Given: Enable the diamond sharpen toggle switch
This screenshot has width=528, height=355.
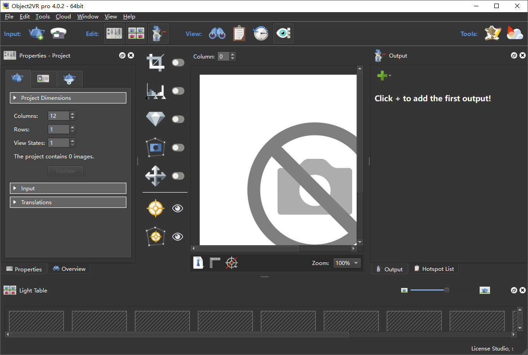Looking at the screenshot, I should click(x=178, y=119).
